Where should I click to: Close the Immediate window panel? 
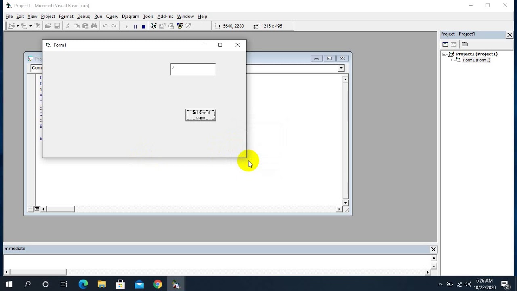[x=433, y=249]
